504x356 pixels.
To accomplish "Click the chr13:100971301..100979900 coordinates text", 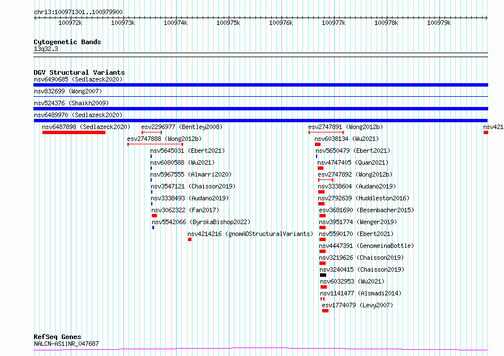I will click(x=78, y=12).
